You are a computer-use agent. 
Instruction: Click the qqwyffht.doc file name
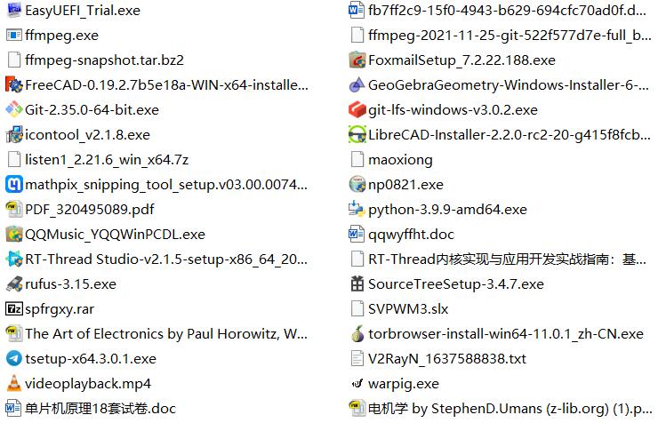click(x=411, y=235)
